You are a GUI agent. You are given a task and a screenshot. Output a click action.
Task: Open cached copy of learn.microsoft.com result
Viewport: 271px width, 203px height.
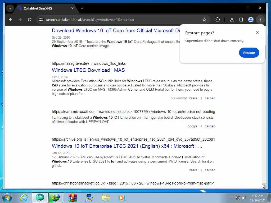point(210,126)
